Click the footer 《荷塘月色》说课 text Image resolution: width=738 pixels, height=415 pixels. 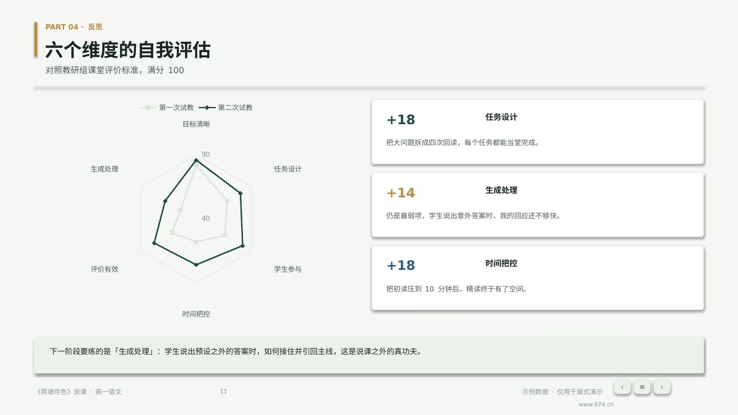coord(79,392)
